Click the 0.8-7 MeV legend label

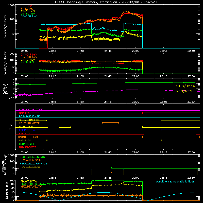28,60
